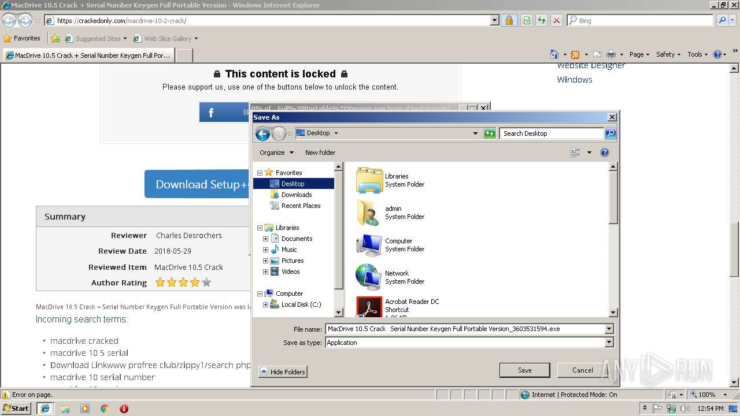Click the Windows category link
740x416 pixels.
click(575, 80)
